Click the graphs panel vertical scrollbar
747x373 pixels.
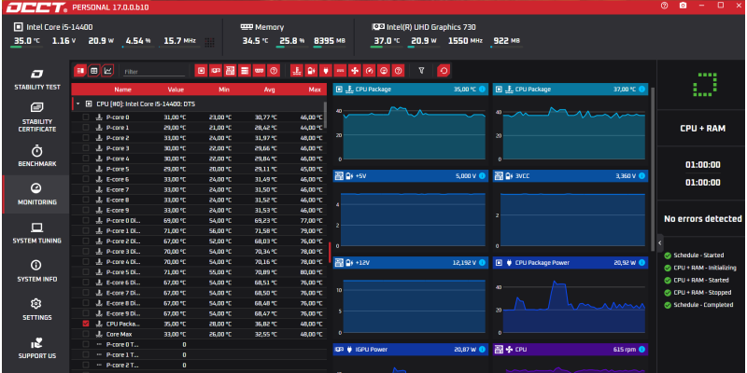click(x=653, y=169)
